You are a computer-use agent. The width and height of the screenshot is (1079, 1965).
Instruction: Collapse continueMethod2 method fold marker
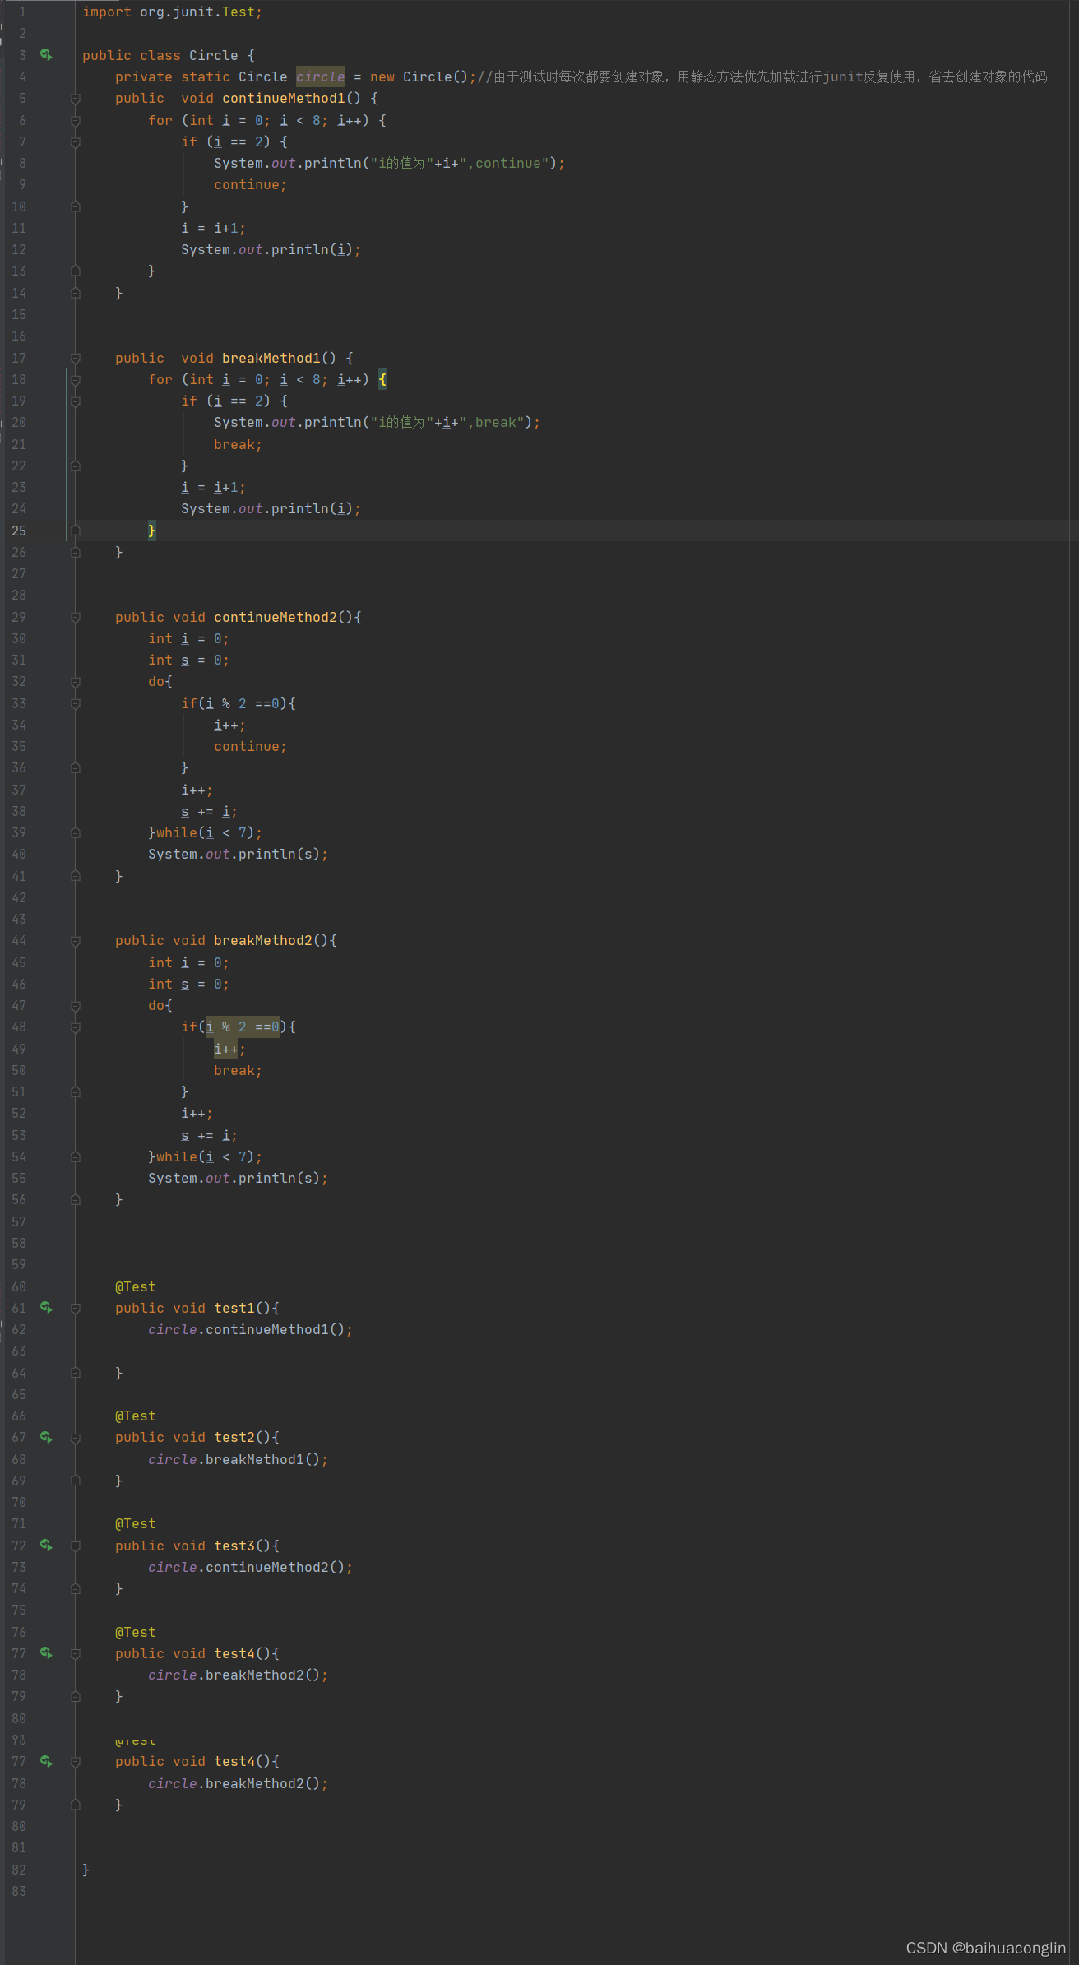click(x=76, y=617)
